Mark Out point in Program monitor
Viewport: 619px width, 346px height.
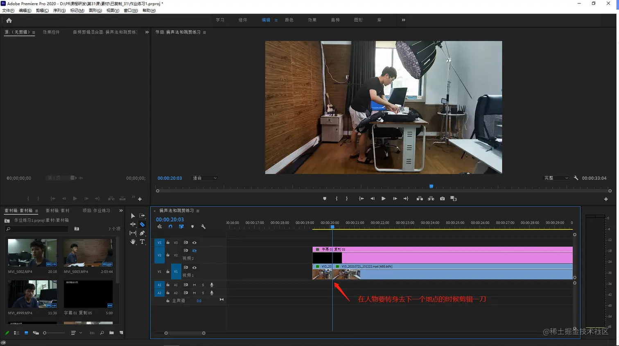(x=347, y=199)
